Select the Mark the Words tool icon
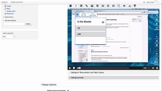 (124, 6)
